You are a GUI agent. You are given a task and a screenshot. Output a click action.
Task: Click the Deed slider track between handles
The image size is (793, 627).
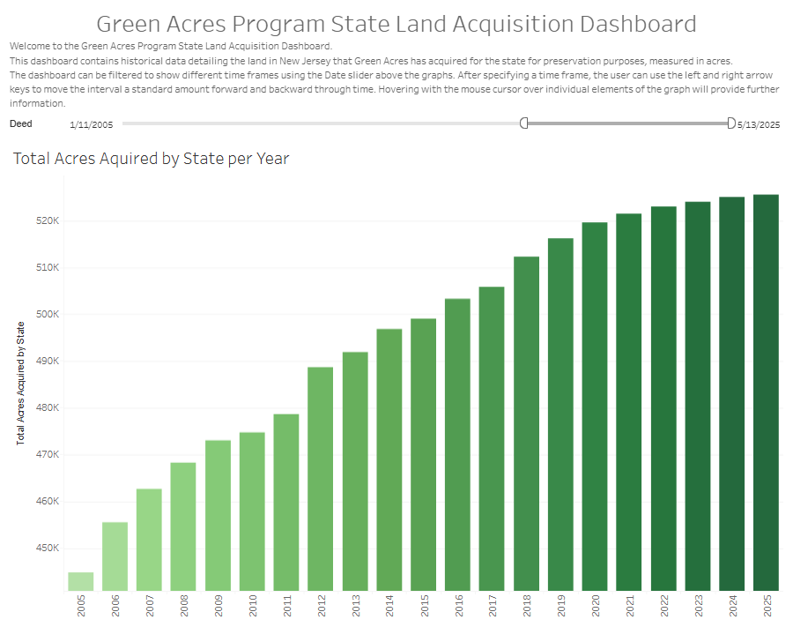coord(627,123)
